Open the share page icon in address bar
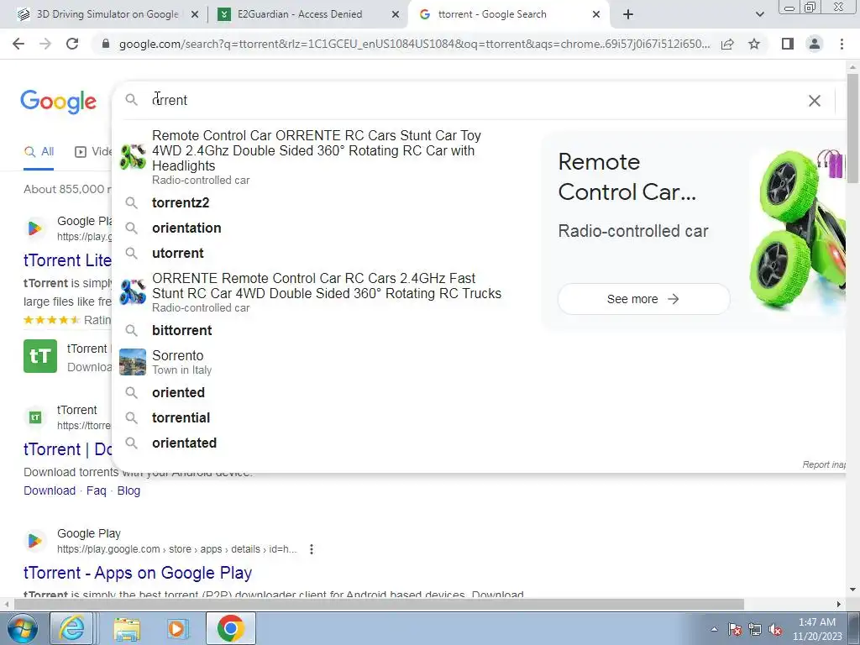Screen dimensions: 860x645 point(727,44)
